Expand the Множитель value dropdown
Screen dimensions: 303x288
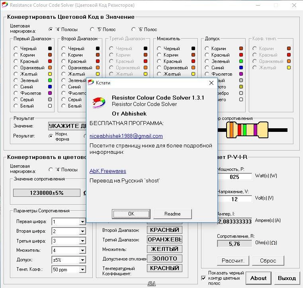point(82,250)
